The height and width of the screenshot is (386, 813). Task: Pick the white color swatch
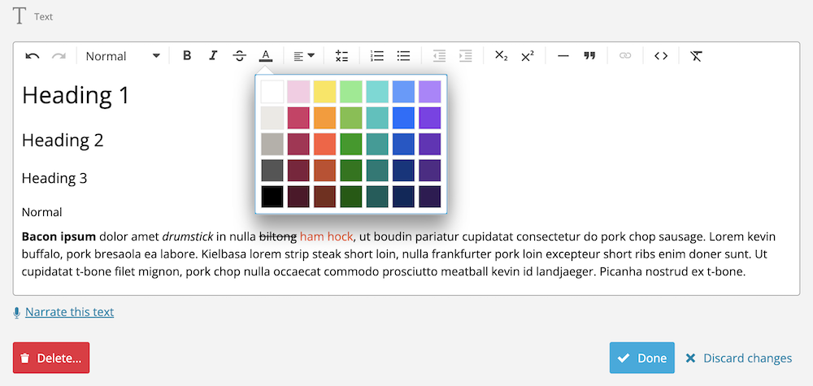tap(272, 92)
